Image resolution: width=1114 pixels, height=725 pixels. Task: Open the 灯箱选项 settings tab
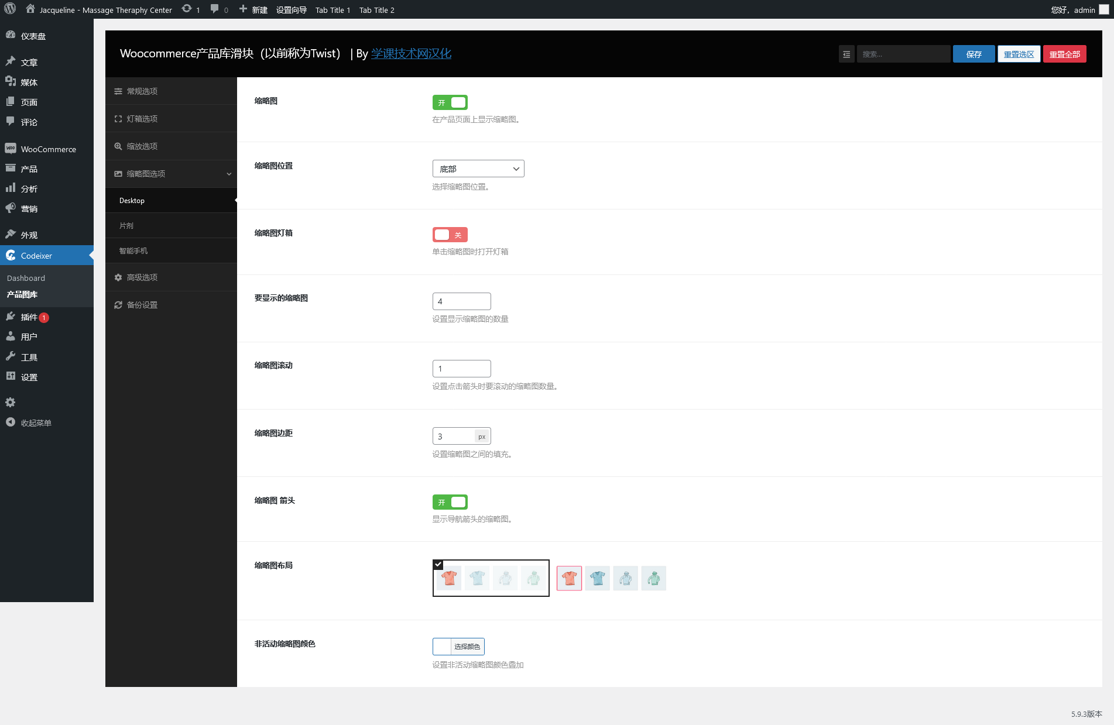pyautogui.click(x=142, y=119)
